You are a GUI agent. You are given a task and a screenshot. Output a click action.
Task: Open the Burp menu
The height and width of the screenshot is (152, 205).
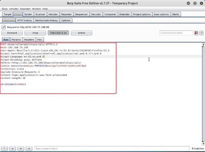pos(5,9)
